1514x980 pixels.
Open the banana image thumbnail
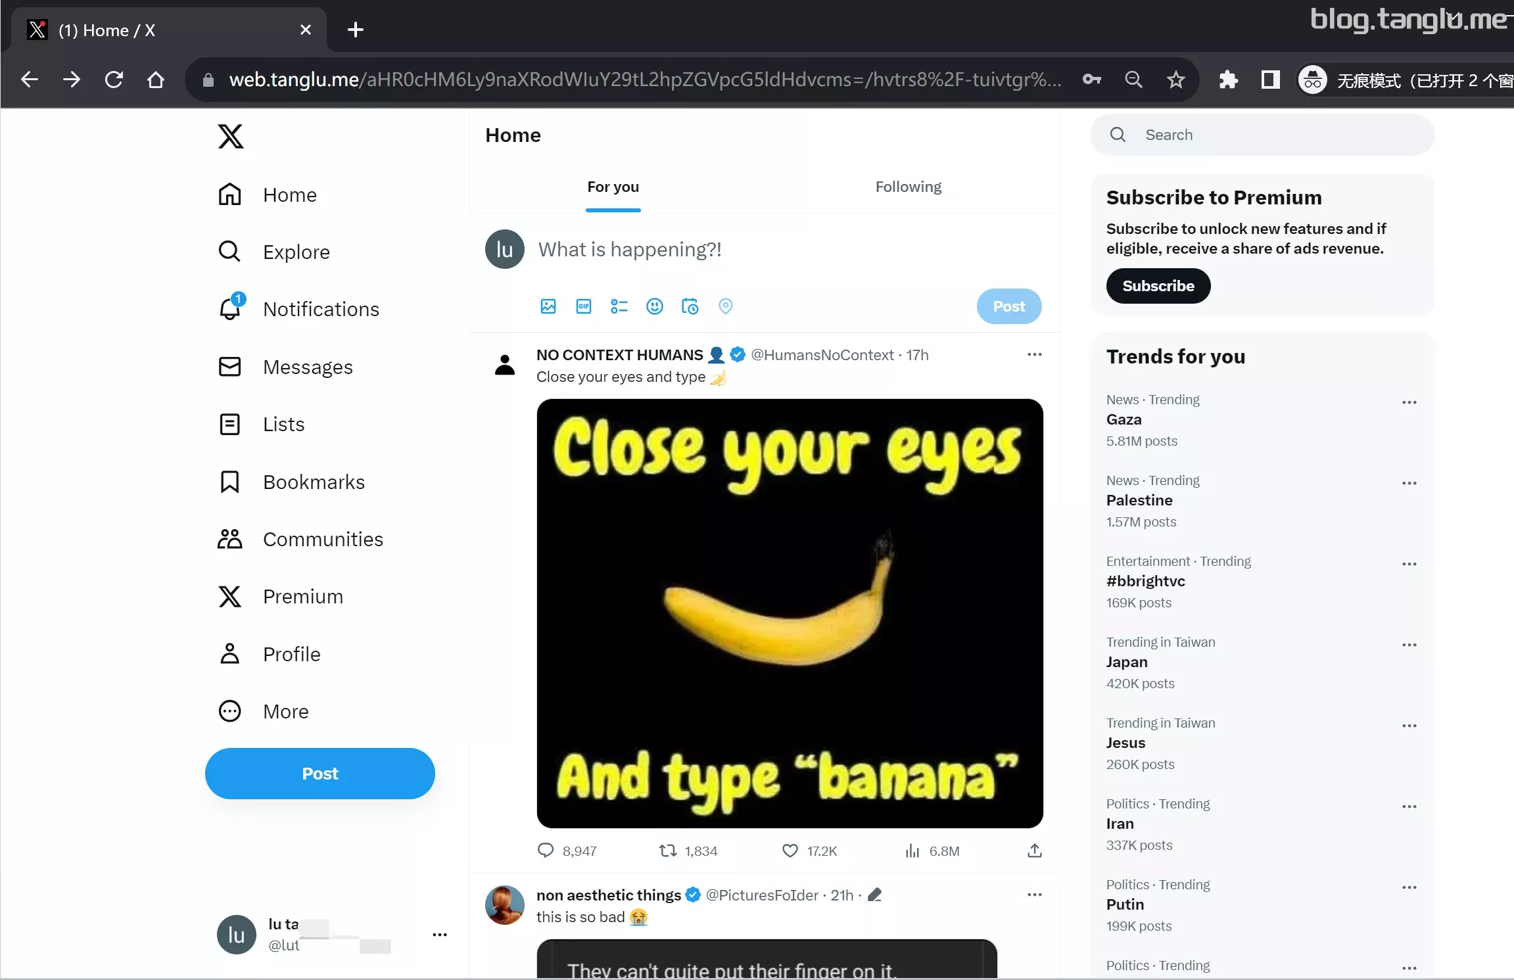(790, 613)
